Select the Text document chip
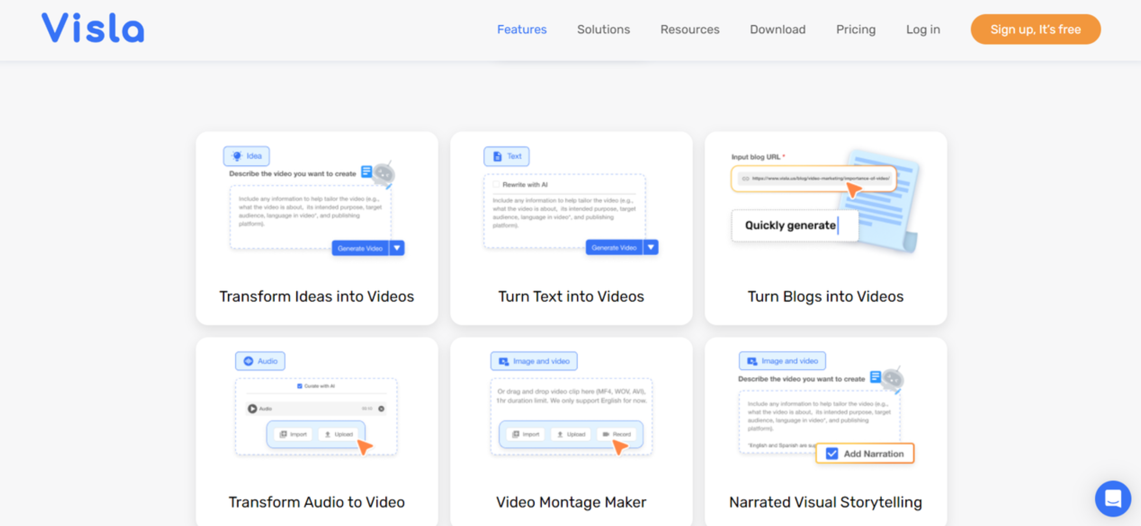 tap(506, 156)
